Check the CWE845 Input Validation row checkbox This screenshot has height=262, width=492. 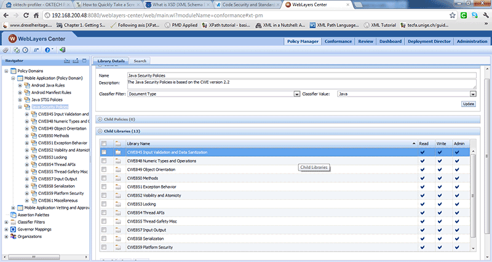coord(104,152)
